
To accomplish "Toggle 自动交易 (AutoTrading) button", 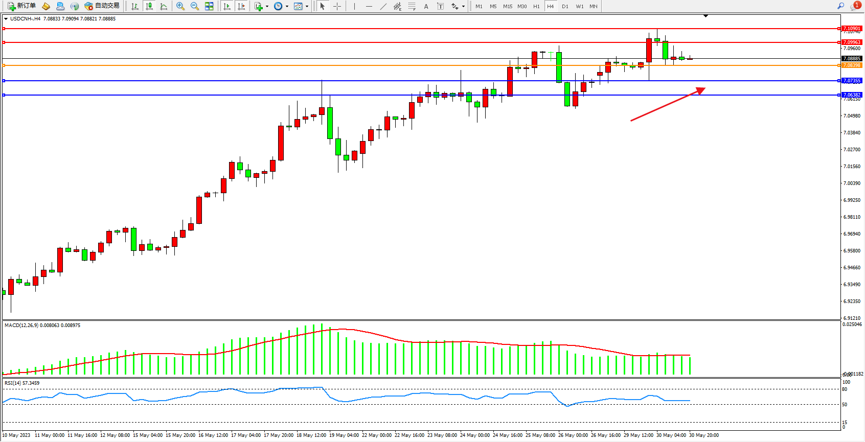I will coord(102,6).
